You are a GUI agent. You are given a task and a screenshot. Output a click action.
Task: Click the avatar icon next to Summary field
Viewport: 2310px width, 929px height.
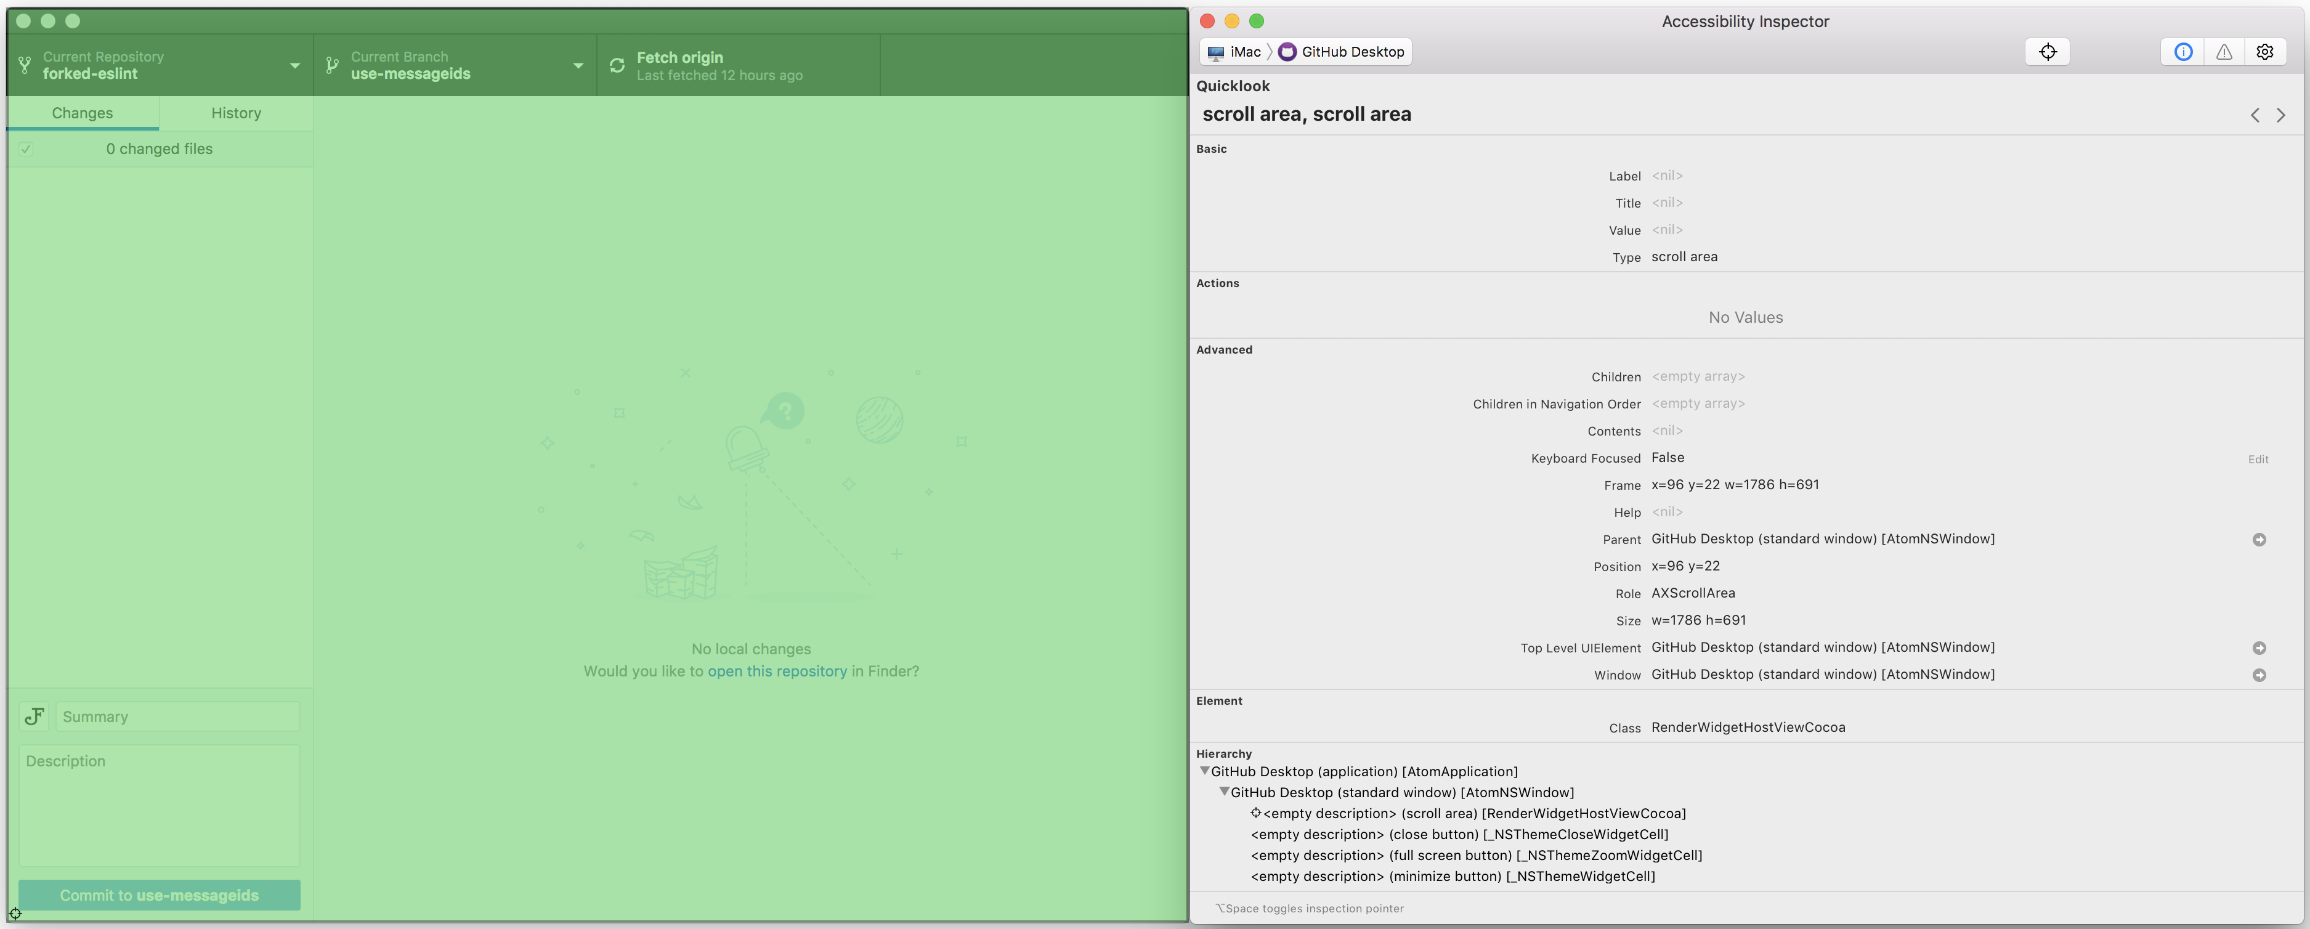[33, 716]
